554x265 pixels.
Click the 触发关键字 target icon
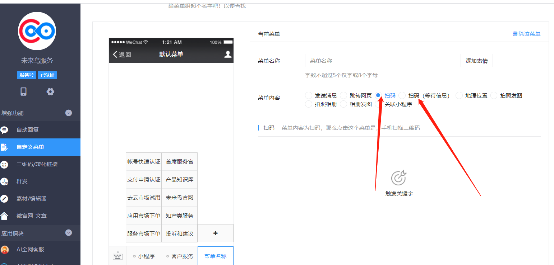point(399,178)
